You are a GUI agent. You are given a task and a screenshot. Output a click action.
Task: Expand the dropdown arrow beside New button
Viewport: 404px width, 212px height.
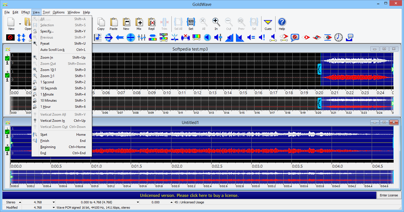tap(20, 24)
